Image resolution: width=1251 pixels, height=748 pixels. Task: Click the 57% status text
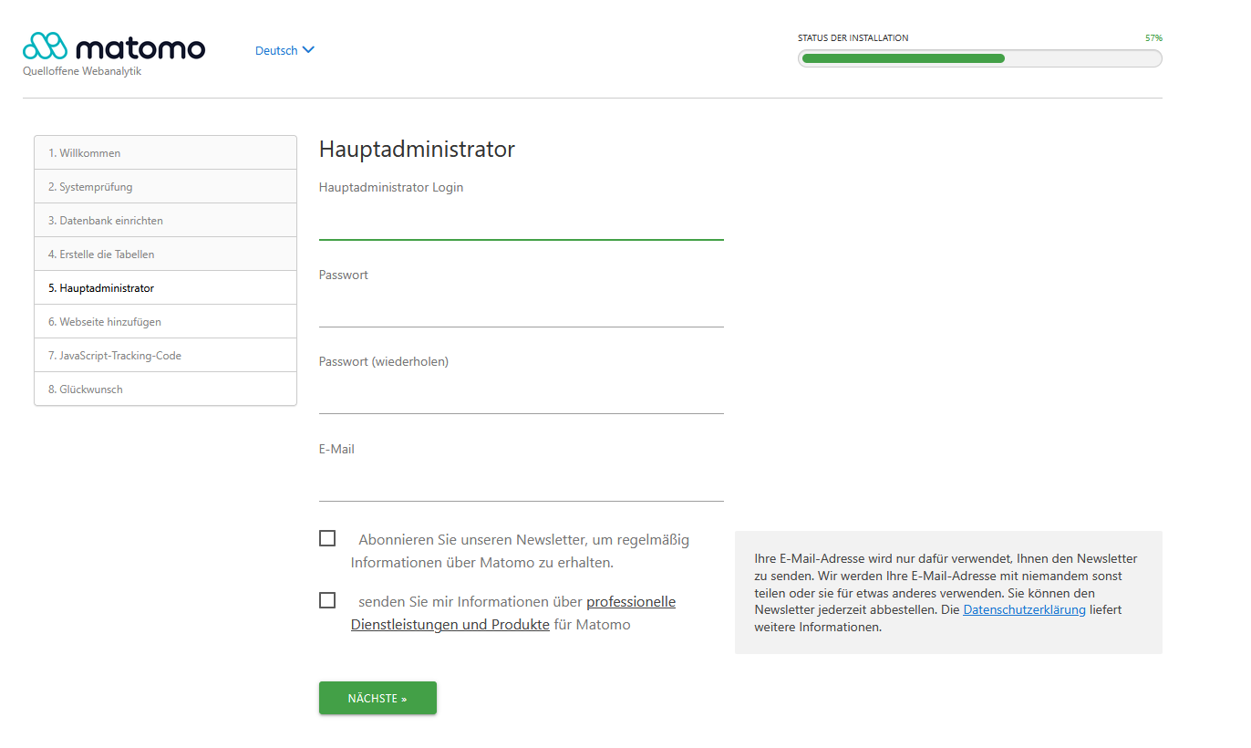pos(1153,38)
